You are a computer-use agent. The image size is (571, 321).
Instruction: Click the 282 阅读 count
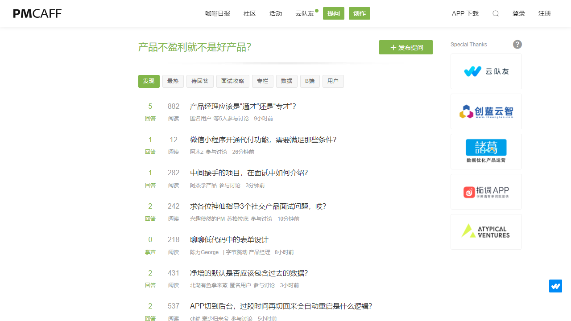[174, 178]
